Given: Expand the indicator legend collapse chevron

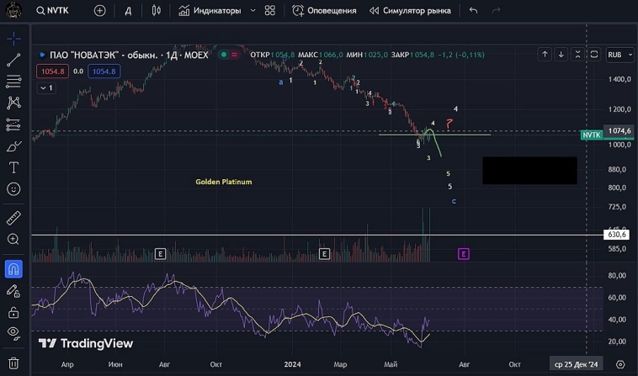Looking at the screenshot, I should pyautogui.click(x=47, y=87).
